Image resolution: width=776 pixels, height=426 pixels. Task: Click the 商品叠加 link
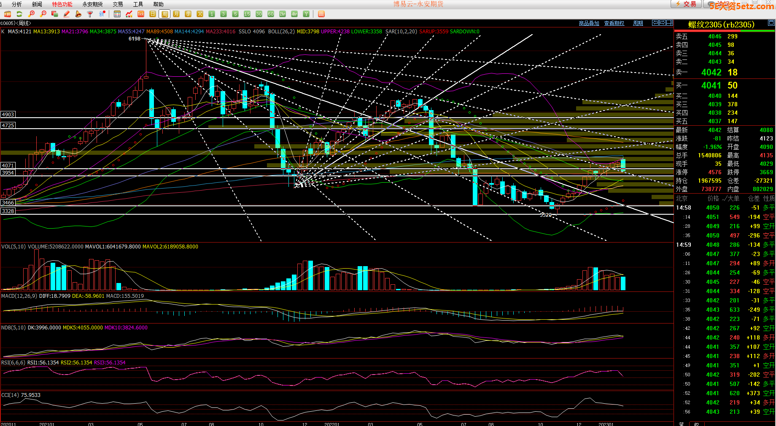589,23
